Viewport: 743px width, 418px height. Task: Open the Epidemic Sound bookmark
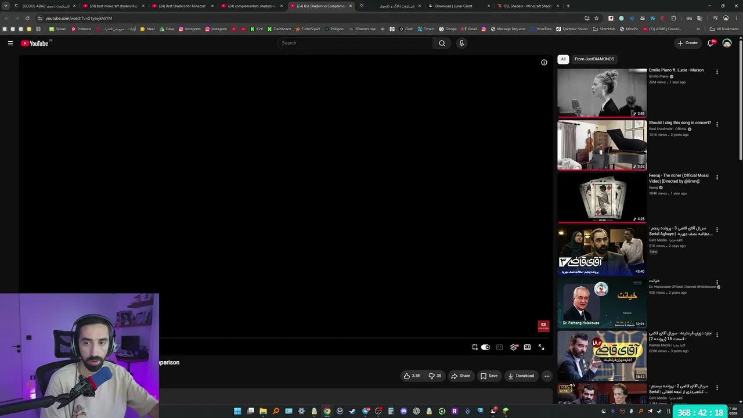(x=572, y=29)
